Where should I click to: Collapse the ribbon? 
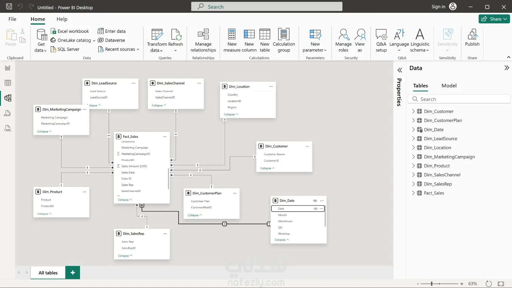tap(508, 57)
